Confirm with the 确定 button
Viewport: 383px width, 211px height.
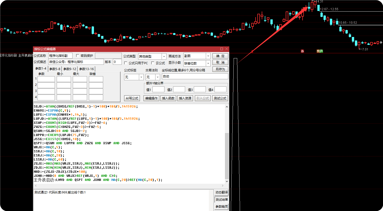pos(220,56)
